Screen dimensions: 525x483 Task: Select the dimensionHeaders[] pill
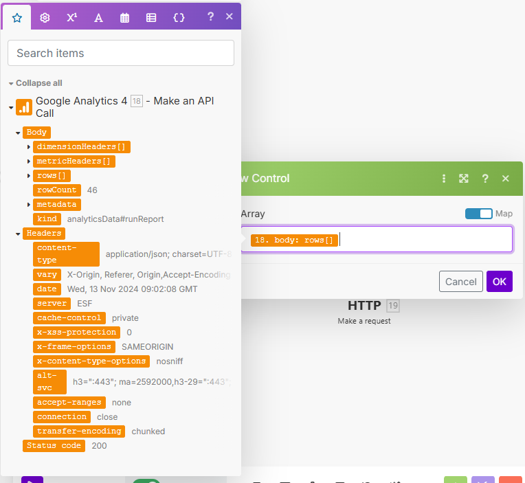81,146
